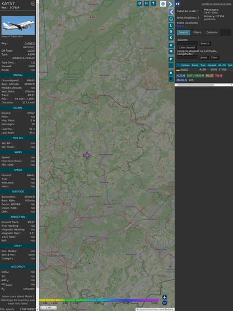Image resolution: width=233 pixels, height=311 pixels.
Task: Click the H map toggle button
Action: coord(146,3)
